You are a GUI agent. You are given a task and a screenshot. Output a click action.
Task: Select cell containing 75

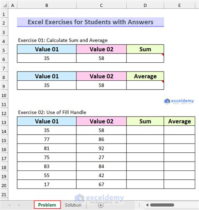(47, 157)
